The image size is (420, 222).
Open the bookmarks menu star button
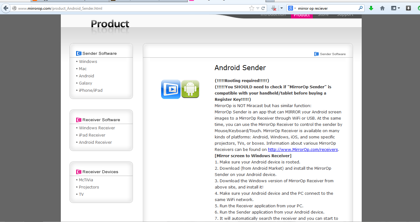click(395, 8)
